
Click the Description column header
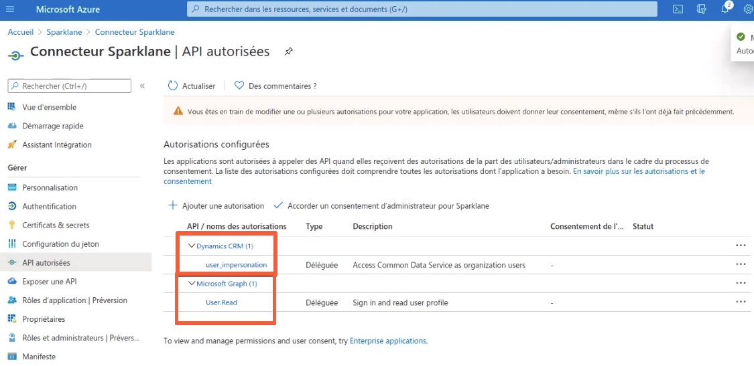373,226
